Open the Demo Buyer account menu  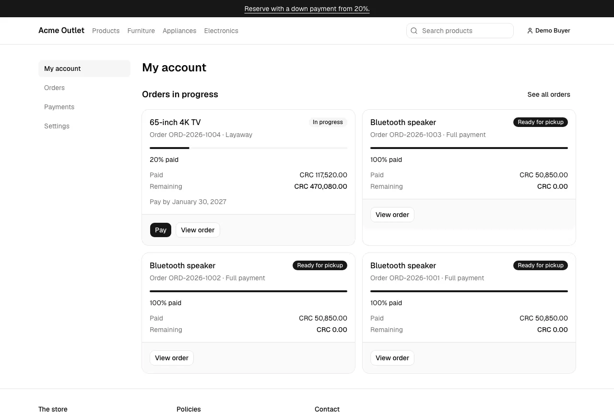tap(549, 31)
